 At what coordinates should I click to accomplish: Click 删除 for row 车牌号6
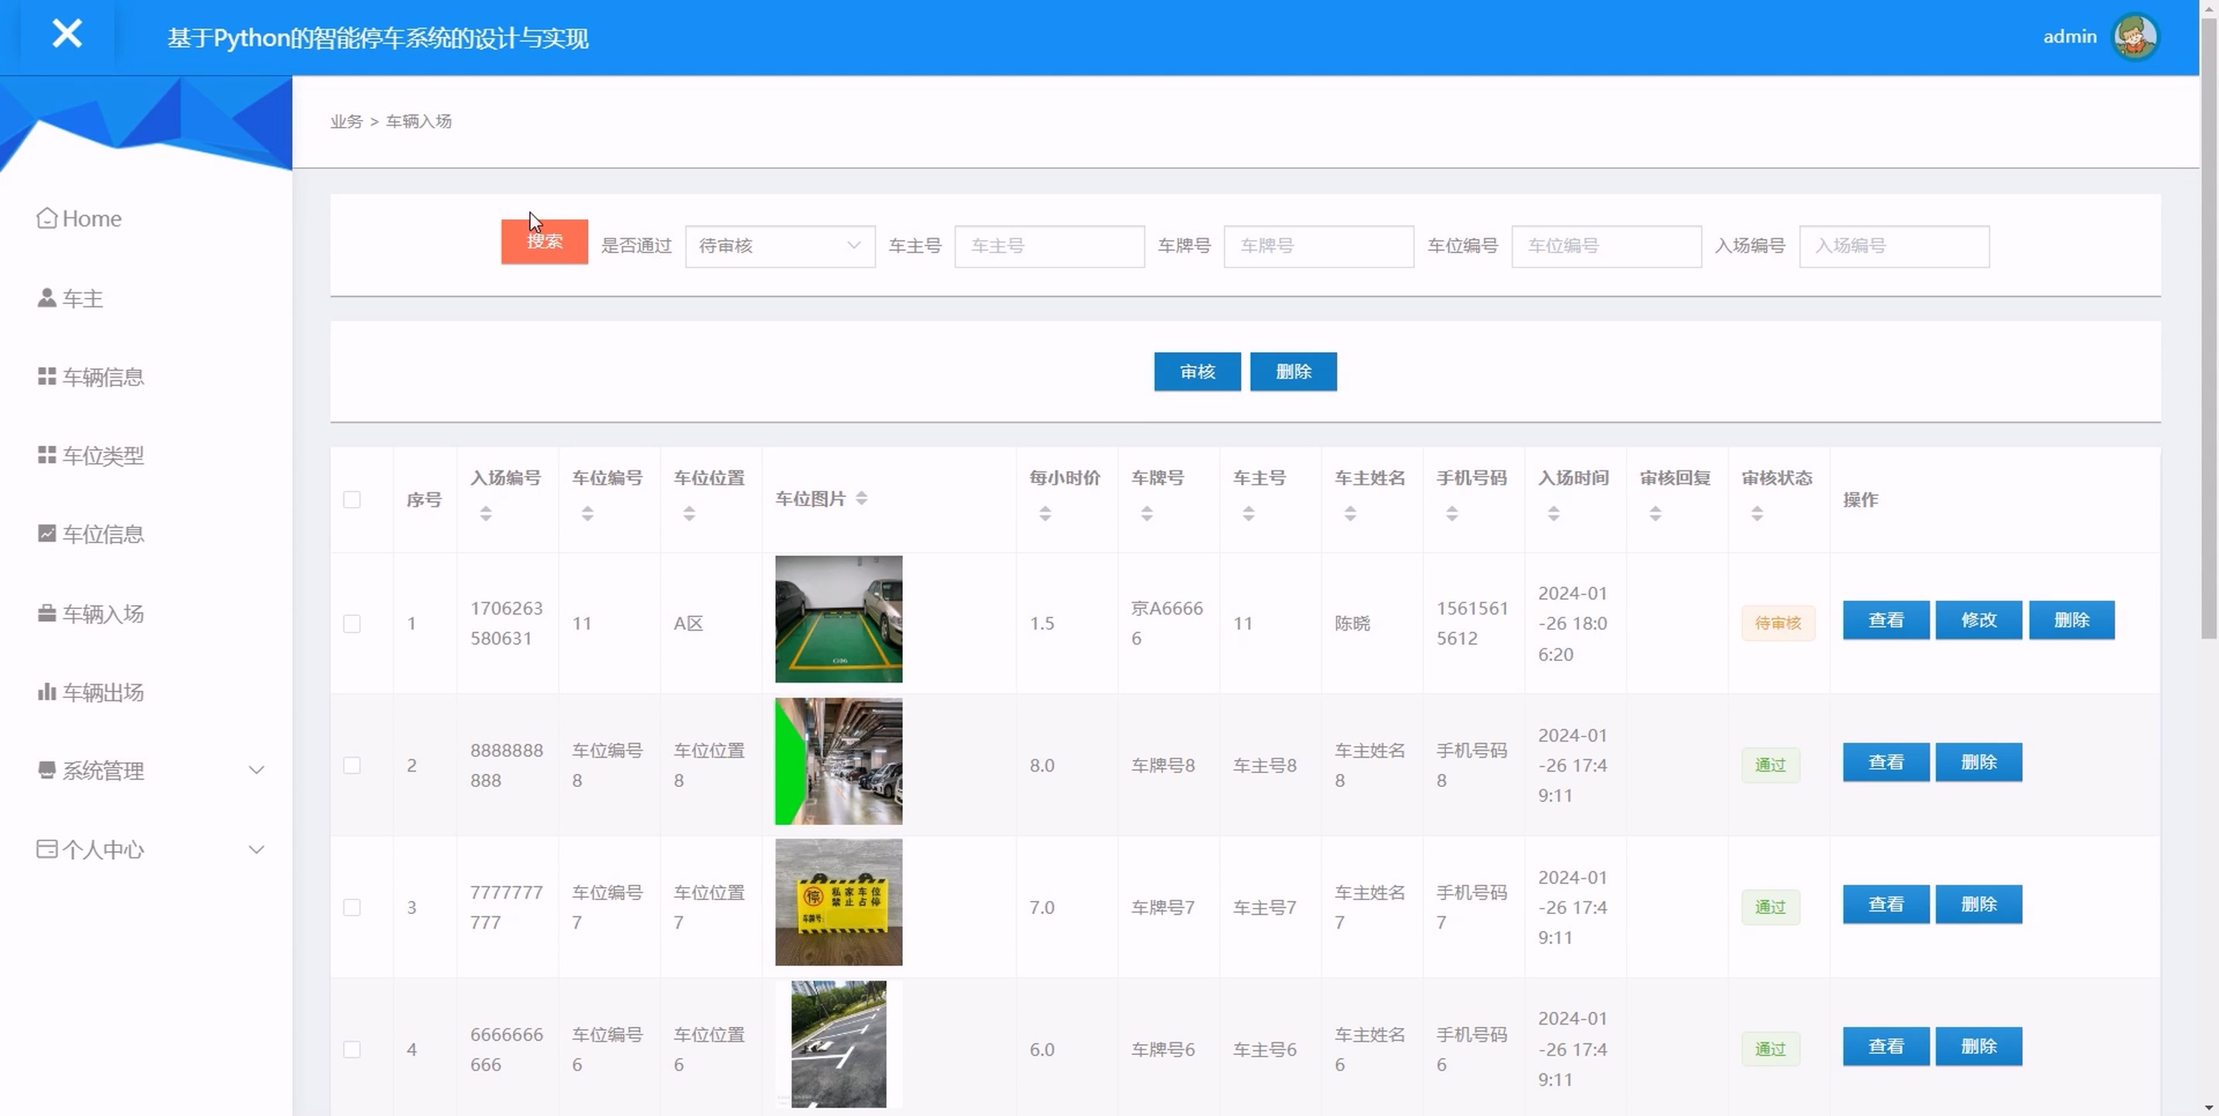point(1978,1046)
